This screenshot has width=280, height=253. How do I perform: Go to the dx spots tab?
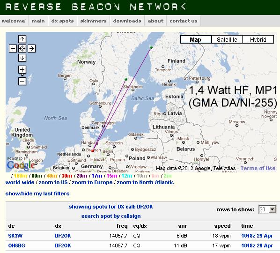pyautogui.click(x=62, y=21)
